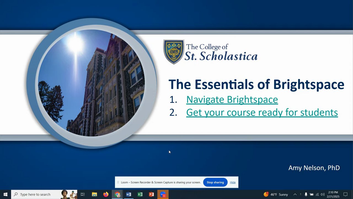Click the microphone icon in system tray

click(x=306, y=194)
